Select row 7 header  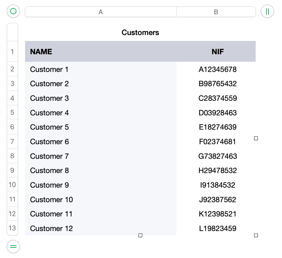coord(12,142)
